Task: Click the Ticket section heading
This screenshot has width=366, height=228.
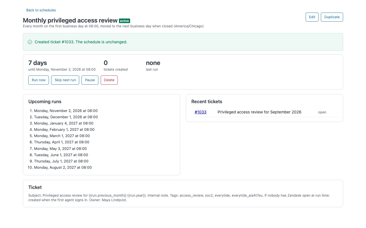Action: (35, 188)
